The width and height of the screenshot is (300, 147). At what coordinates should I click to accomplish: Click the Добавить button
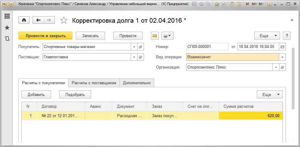coord(36,94)
